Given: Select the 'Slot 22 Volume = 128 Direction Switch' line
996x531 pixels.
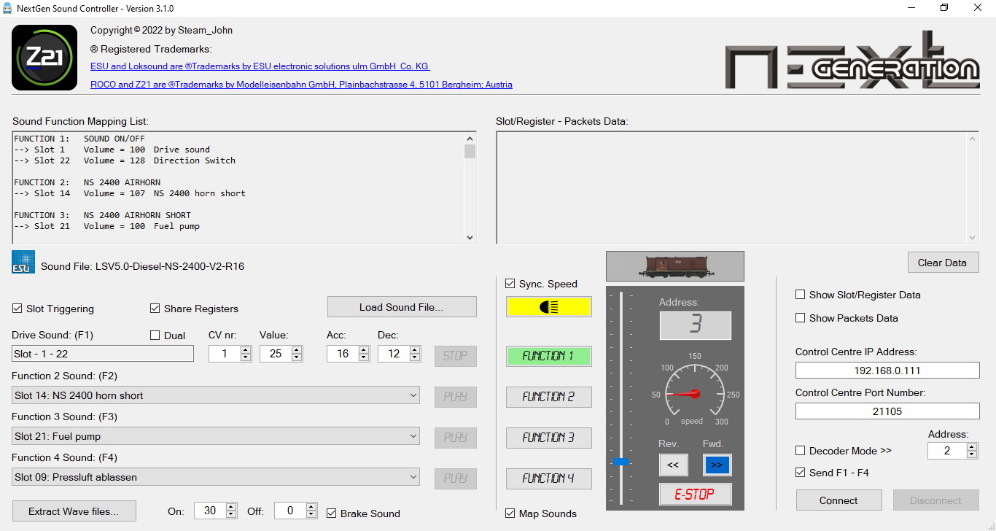Looking at the screenshot, I should 125,160.
